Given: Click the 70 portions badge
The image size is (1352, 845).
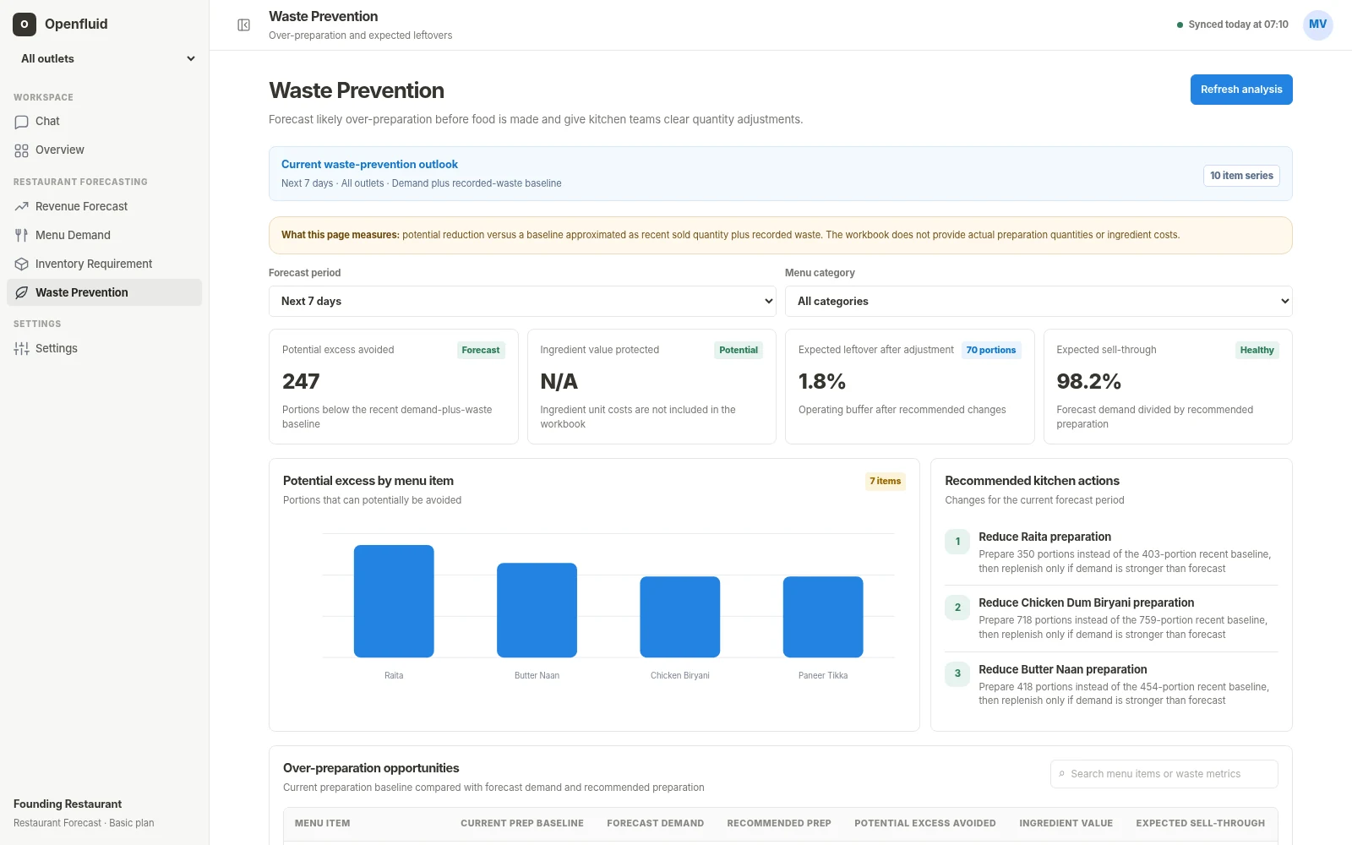Looking at the screenshot, I should click(991, 351).
